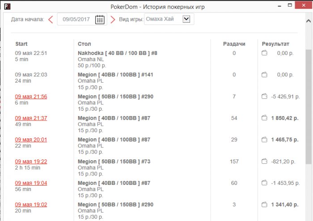Viewport: 313px width, 221px height.
Task: Go to next date with right arrow
Action: pyautogui.click(x=113, y=20)
